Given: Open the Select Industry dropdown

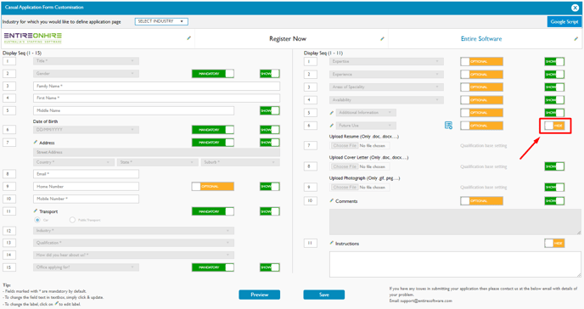Looking at the screenshot, I should 161,21.
